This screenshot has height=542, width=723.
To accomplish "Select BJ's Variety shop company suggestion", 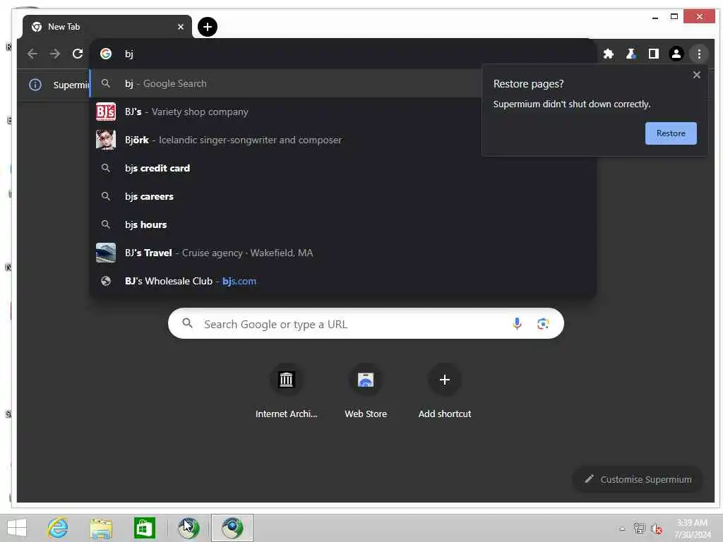I will 286,112.
